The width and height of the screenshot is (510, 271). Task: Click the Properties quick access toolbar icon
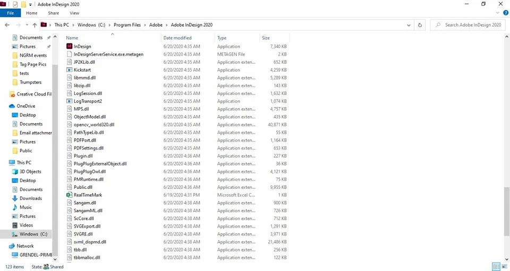15,4
